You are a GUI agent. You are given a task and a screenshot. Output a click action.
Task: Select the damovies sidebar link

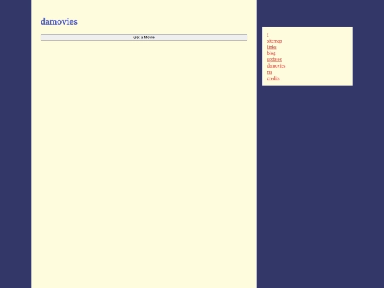tap(276, 65)
